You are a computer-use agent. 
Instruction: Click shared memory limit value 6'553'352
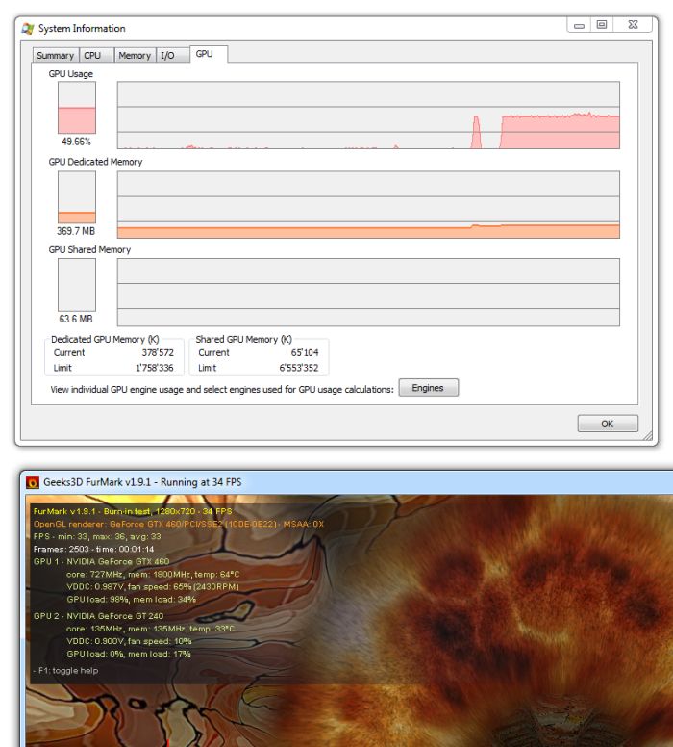[299, 368]
